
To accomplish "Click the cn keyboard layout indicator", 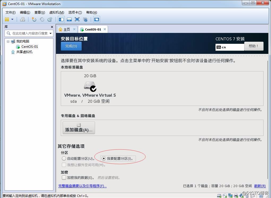I will tap(230, 47).
